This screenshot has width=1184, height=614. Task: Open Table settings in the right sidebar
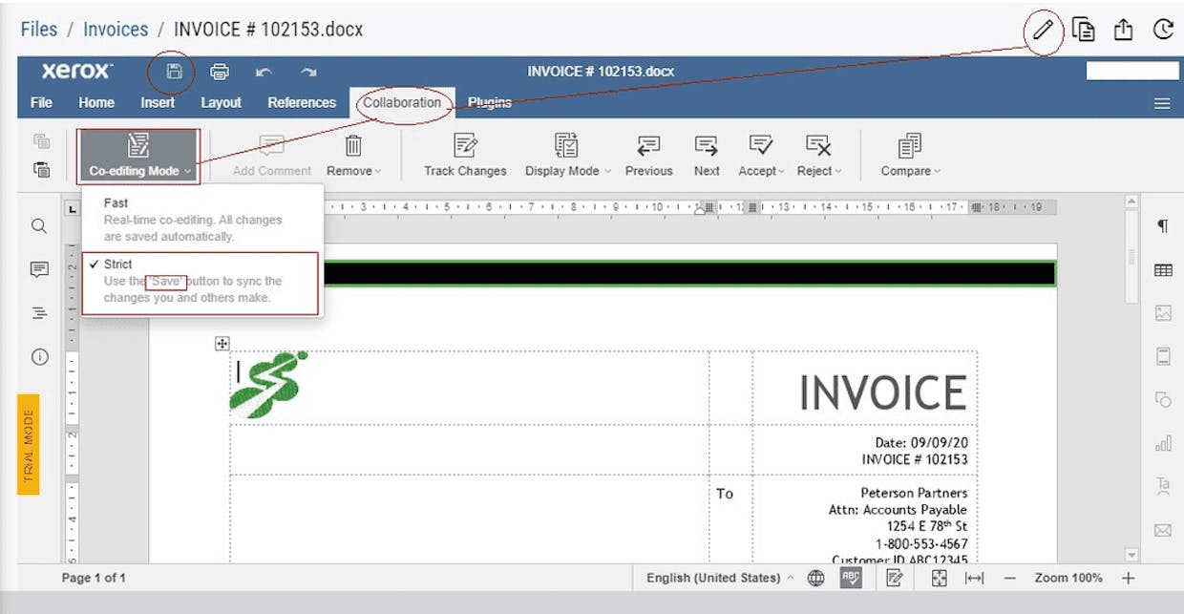click(x=1163, y=270)
